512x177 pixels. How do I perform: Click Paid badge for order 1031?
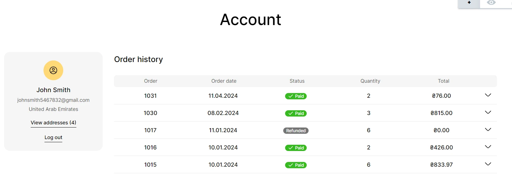[x=296, y=96]
